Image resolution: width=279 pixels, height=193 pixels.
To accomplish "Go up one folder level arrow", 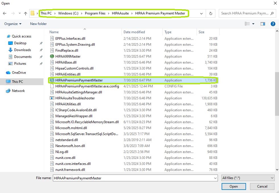I will pyautogui.click(x=26, y=13).
